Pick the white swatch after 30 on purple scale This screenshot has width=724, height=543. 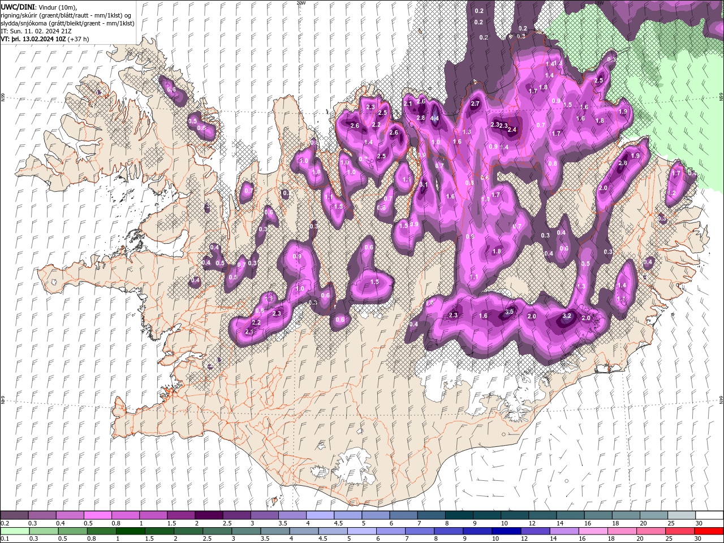coord(709,515)
